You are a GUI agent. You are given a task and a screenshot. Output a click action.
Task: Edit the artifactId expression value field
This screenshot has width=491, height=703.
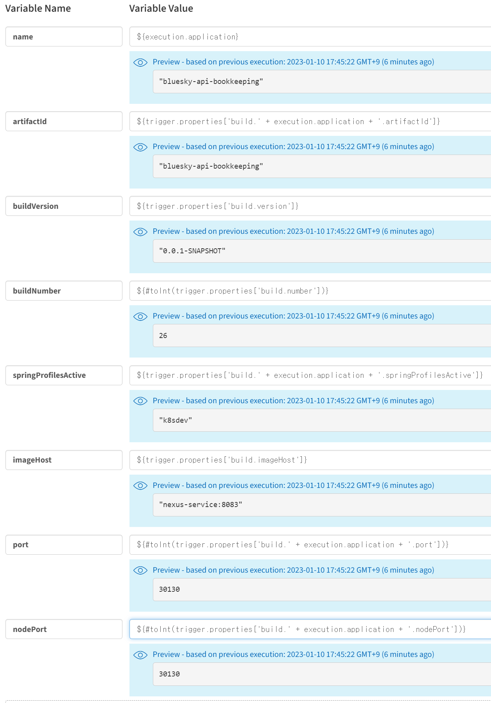point(310,121)
